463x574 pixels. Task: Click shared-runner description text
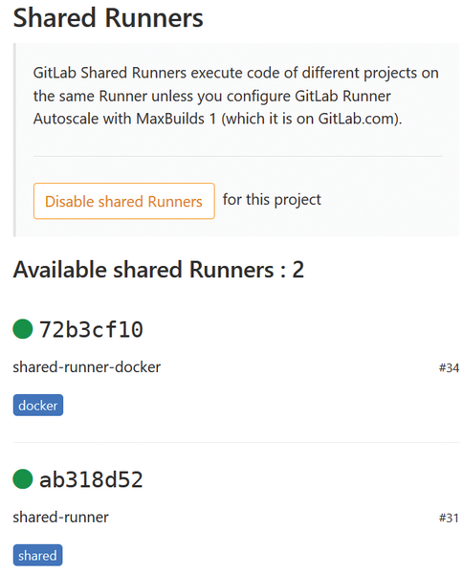[x=61, y=517]
